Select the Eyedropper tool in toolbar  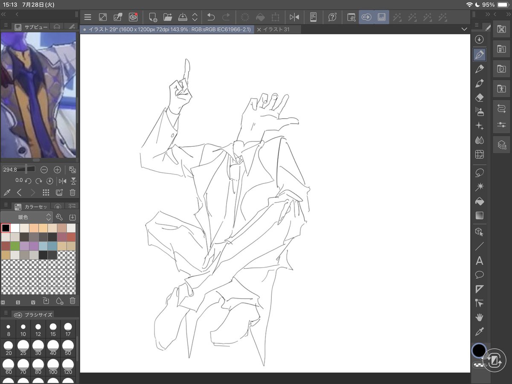pyautogui.click(x=480, y=332)
